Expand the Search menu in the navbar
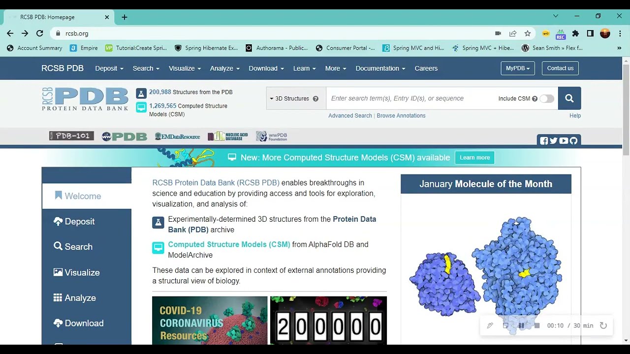 coord(146,68)
